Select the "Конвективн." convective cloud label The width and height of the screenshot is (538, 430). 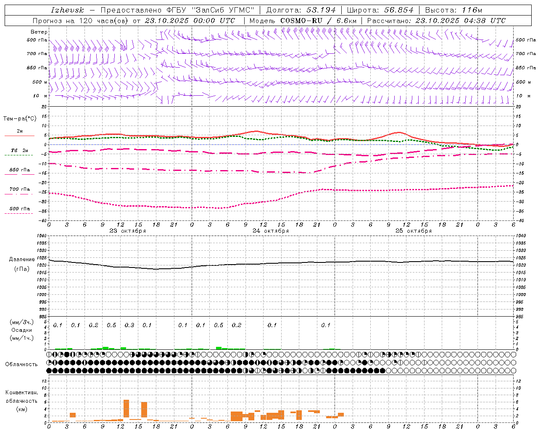pos(22,393)
